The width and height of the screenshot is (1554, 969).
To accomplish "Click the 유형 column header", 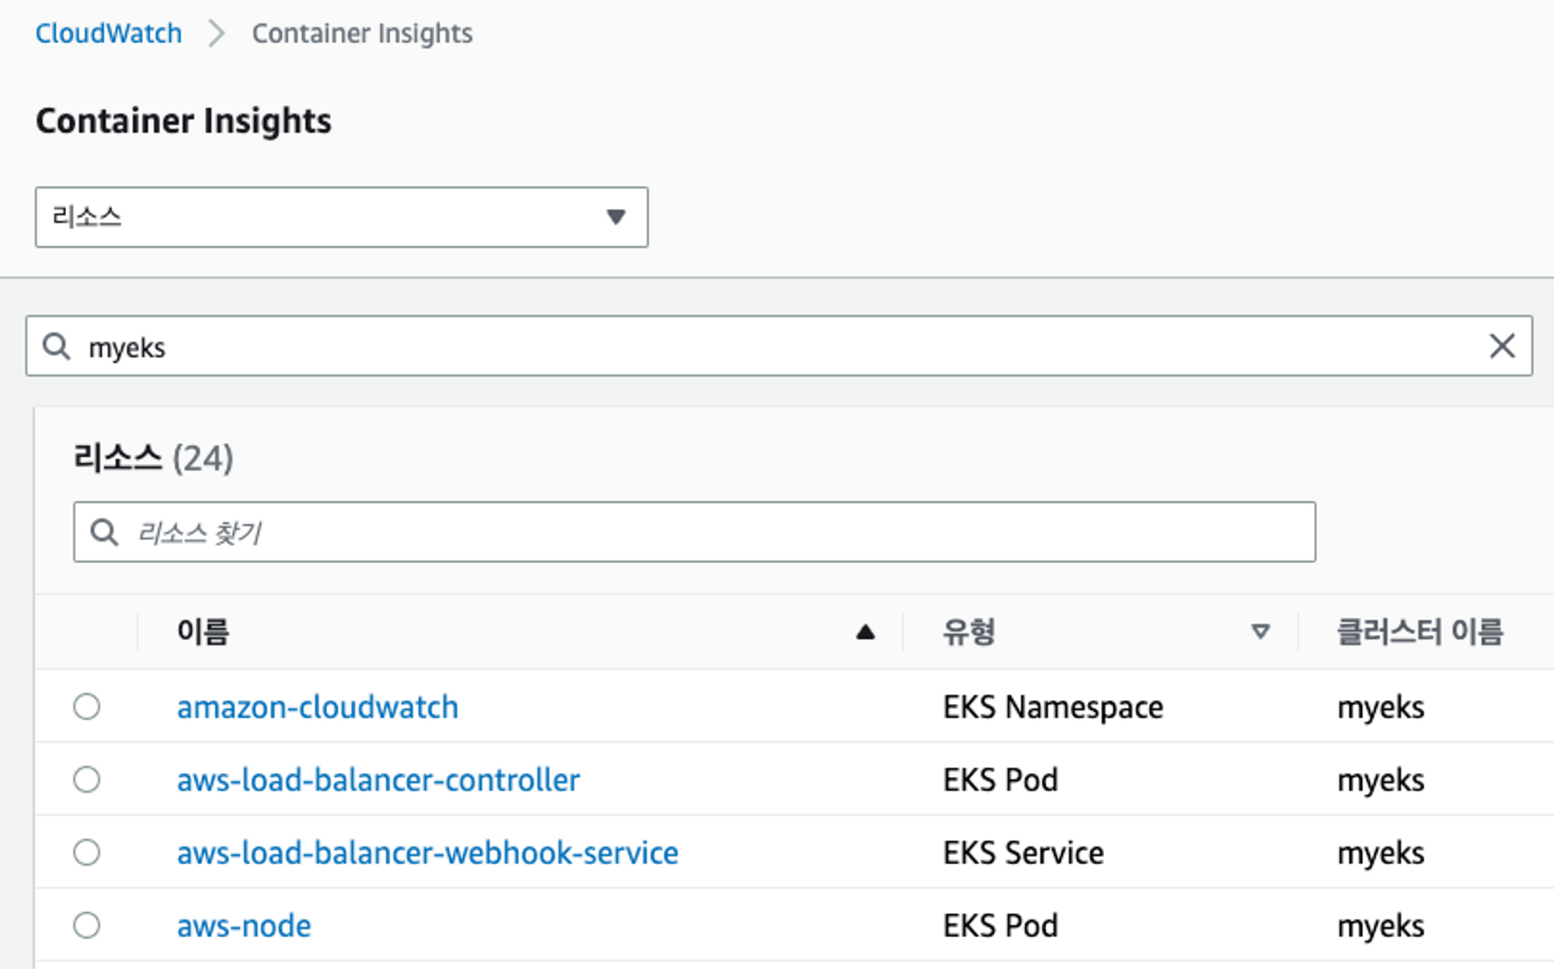I will [968, 632].
